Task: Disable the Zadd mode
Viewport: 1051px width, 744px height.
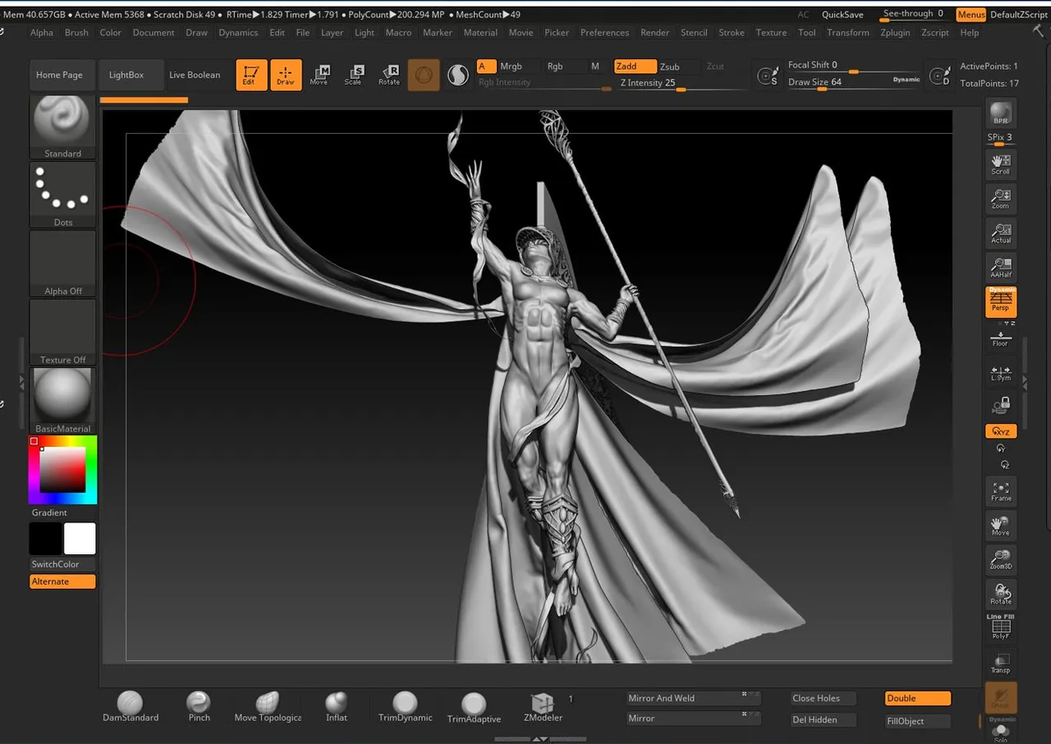Action: [x=635, y=67]
